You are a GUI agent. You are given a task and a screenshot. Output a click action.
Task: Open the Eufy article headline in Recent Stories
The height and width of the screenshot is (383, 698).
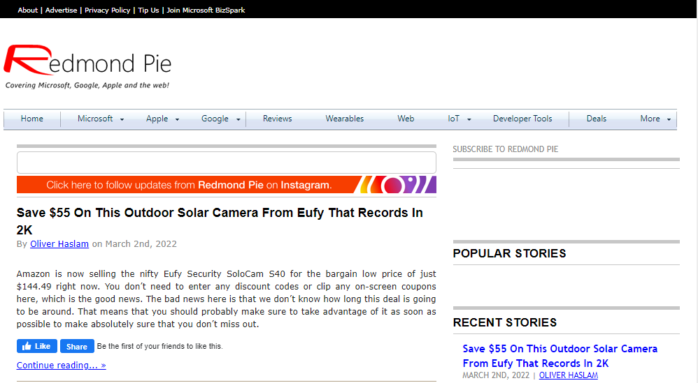coord(560,356)
